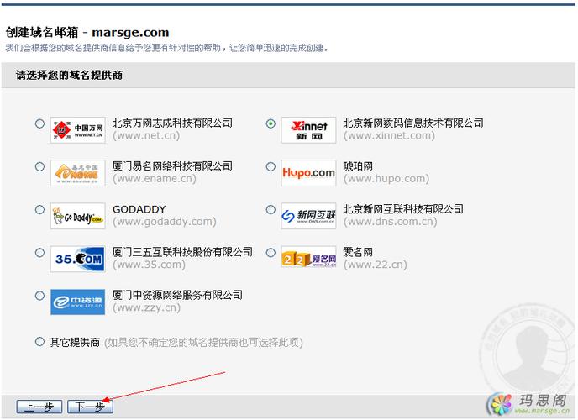Viewport: 578px width, 420px height.
Task: Click the eName 易名中国 logo
Action: click(x=78, y=173)
